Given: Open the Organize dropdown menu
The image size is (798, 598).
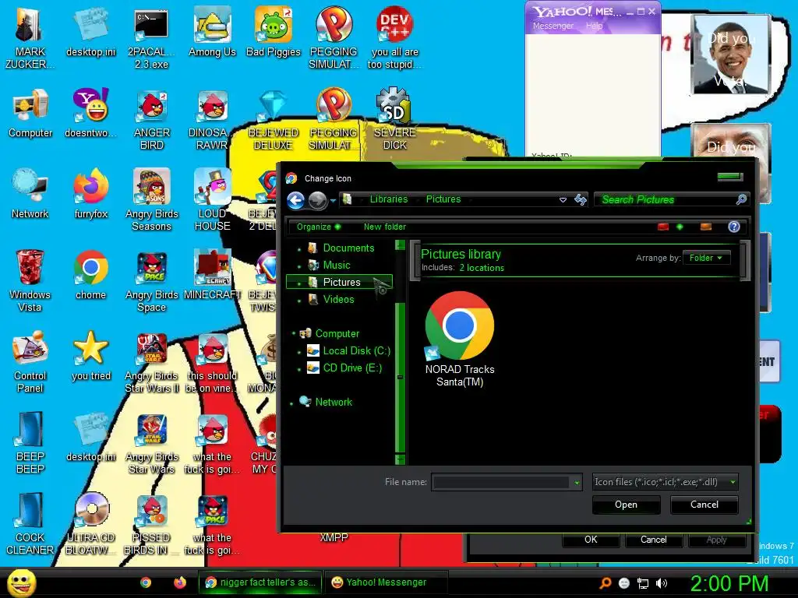Looking at the screenshot, I should click(x=319, y=227).
